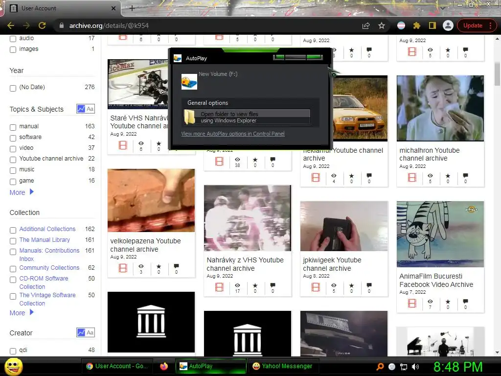Open the smiley Start button
The height and width of the screenshot is (376, 501).
coord(14,366)
